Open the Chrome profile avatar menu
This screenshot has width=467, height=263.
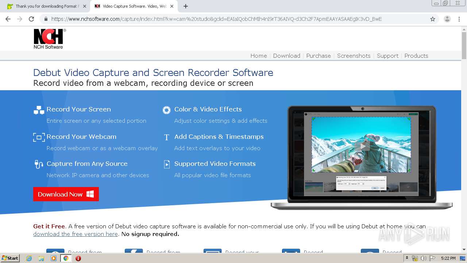[x=447, y=19]
